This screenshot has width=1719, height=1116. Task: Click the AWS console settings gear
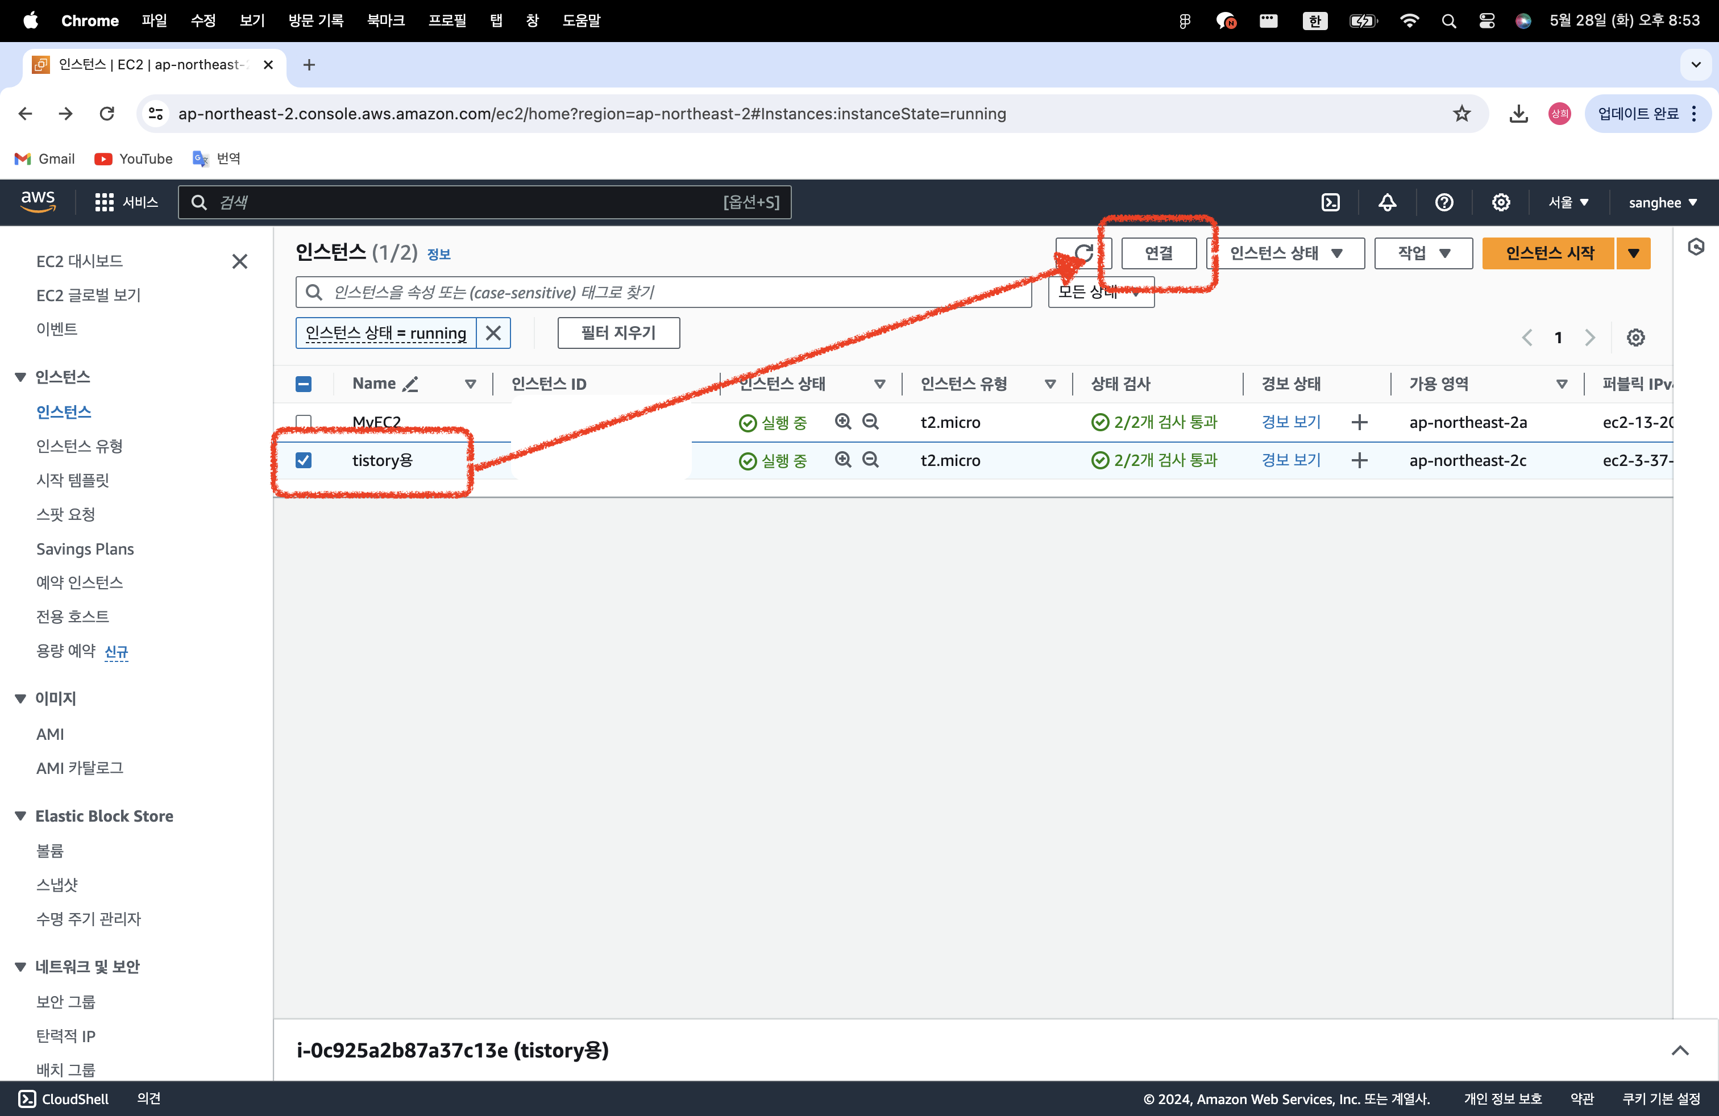pyautogui.click(x=1501, y=203)
